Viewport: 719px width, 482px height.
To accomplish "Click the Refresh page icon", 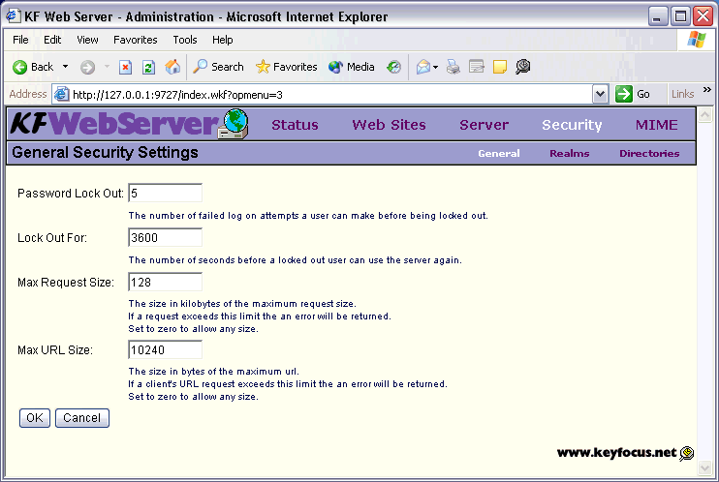I will point(148,68).
